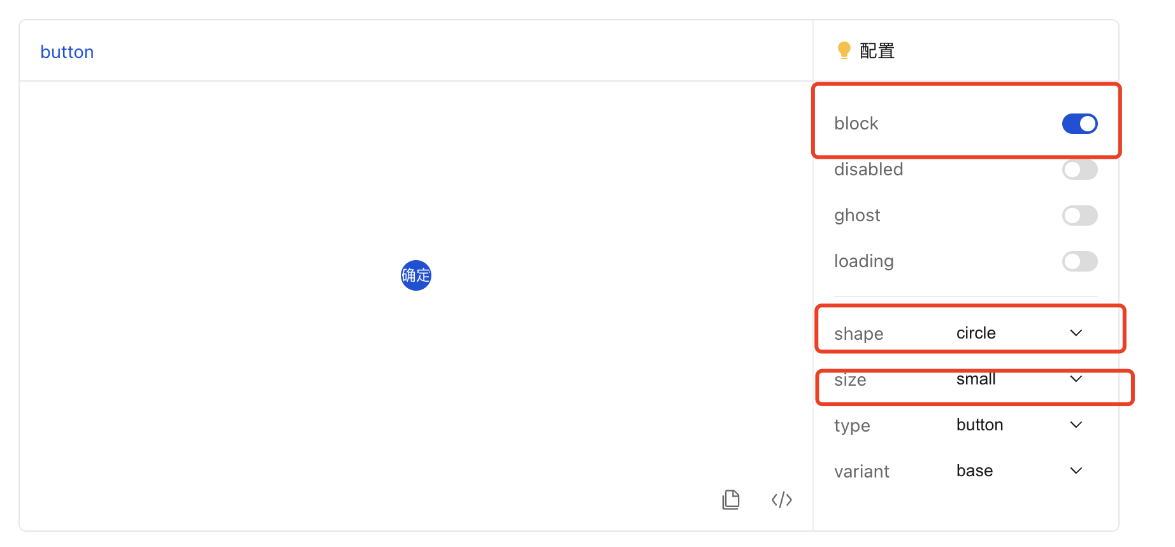Open the size dropdown
1175x547 pixels.
click(x=1076, y=378)
